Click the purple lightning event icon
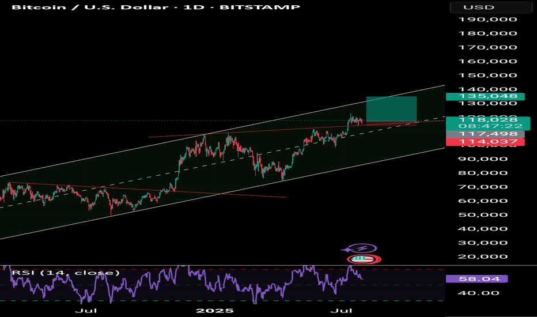This screenshot has width=537, height=317. (362, 248)
